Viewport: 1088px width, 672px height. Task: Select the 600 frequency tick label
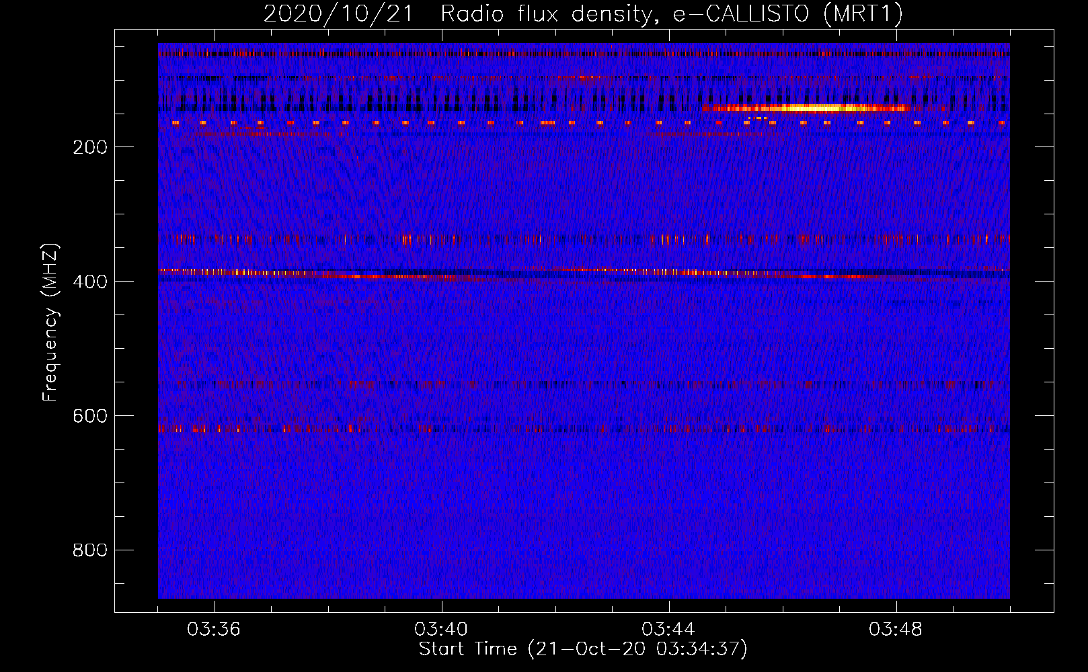[90, 416]
